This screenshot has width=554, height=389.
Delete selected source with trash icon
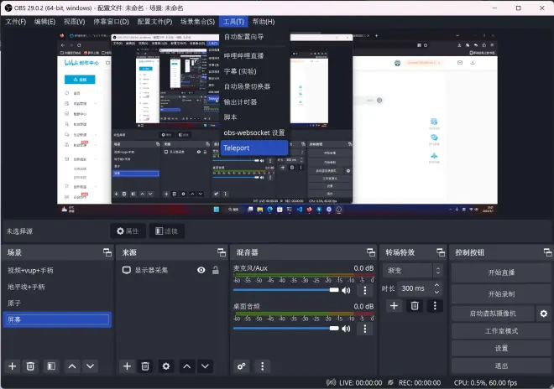(145, 366)
